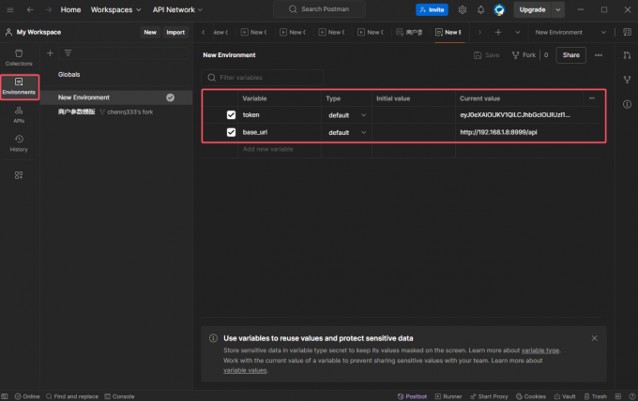The image size is (638, 401).
Task: Open the New Environment selector dropdown
Action: (x=570, y=32)
